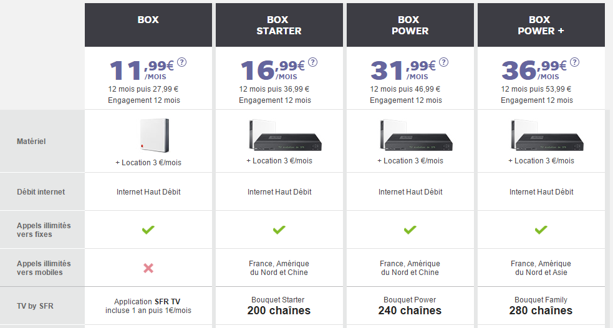Click the Matériel row label
The height and width of the screenshot is (328, 613).
(x=31, y=142)
